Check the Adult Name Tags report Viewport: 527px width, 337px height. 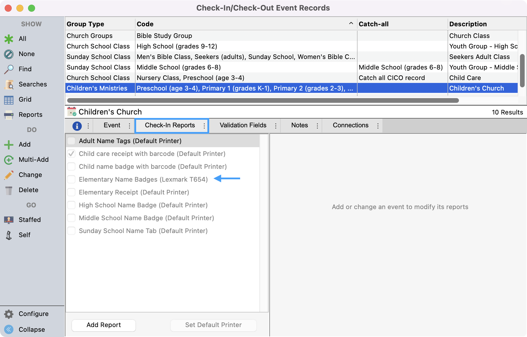(71, 140)
